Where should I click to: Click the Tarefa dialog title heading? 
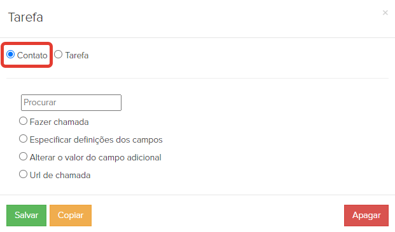point(25,17)
